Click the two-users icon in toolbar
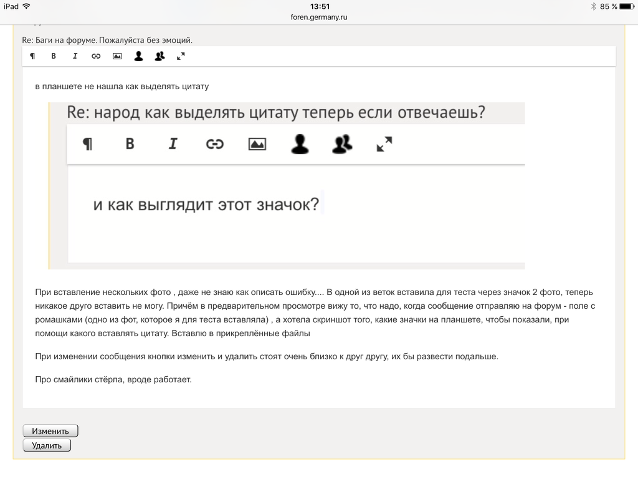This screenshot has height=479, width=638. pos(159,56)
